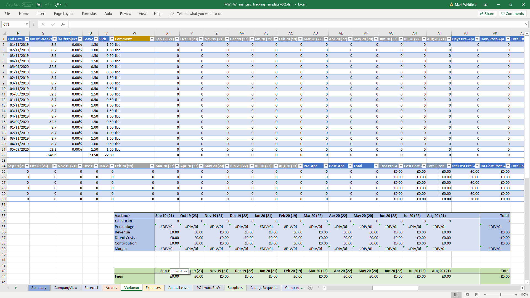The image size is (530, 298).
Task: Open the End Date filter dropdown
Action: tap(27, 39)
